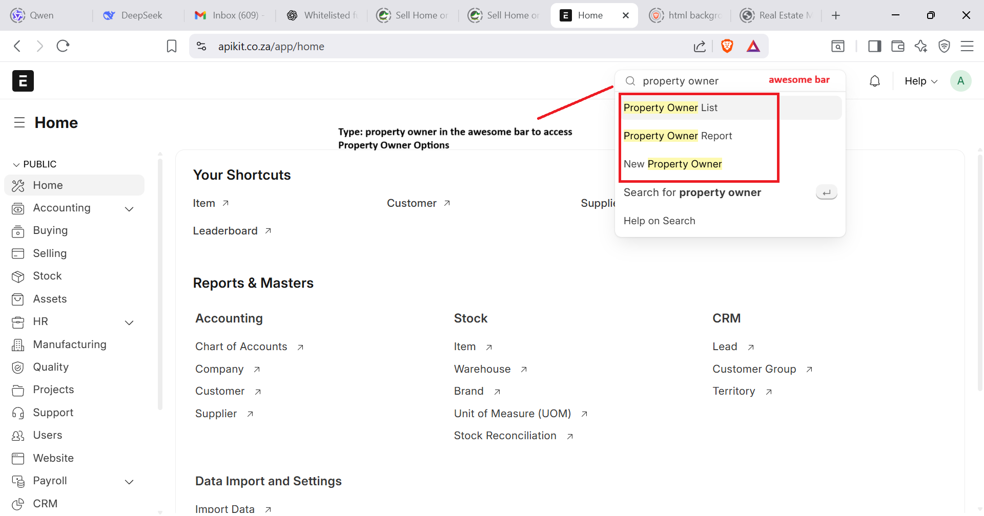Select Property Owner List search result
This screenshot has width=984, height=516.
[x=670, y=107]
